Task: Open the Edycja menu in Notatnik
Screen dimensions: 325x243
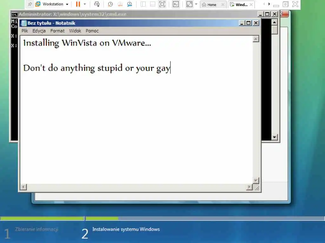Action: (39, 31)
